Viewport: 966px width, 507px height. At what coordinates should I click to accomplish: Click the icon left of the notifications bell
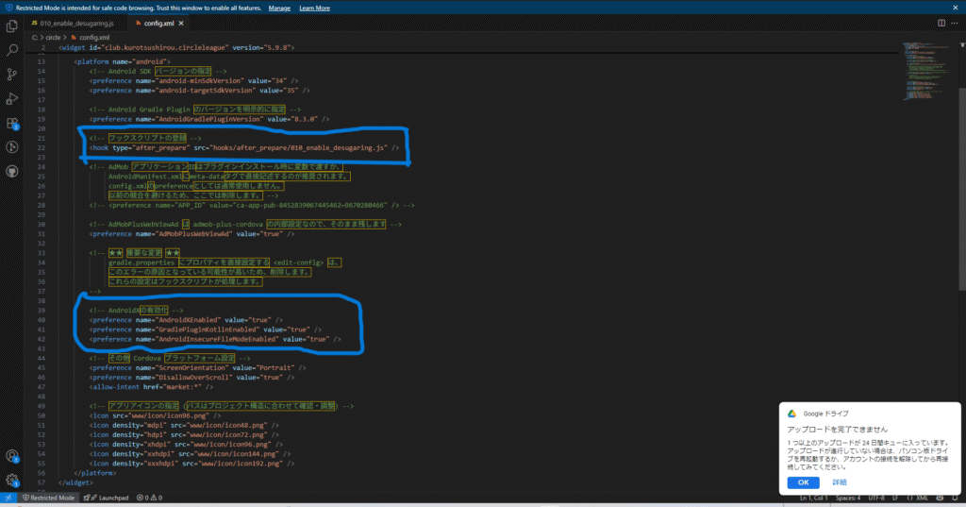point(940,498)
